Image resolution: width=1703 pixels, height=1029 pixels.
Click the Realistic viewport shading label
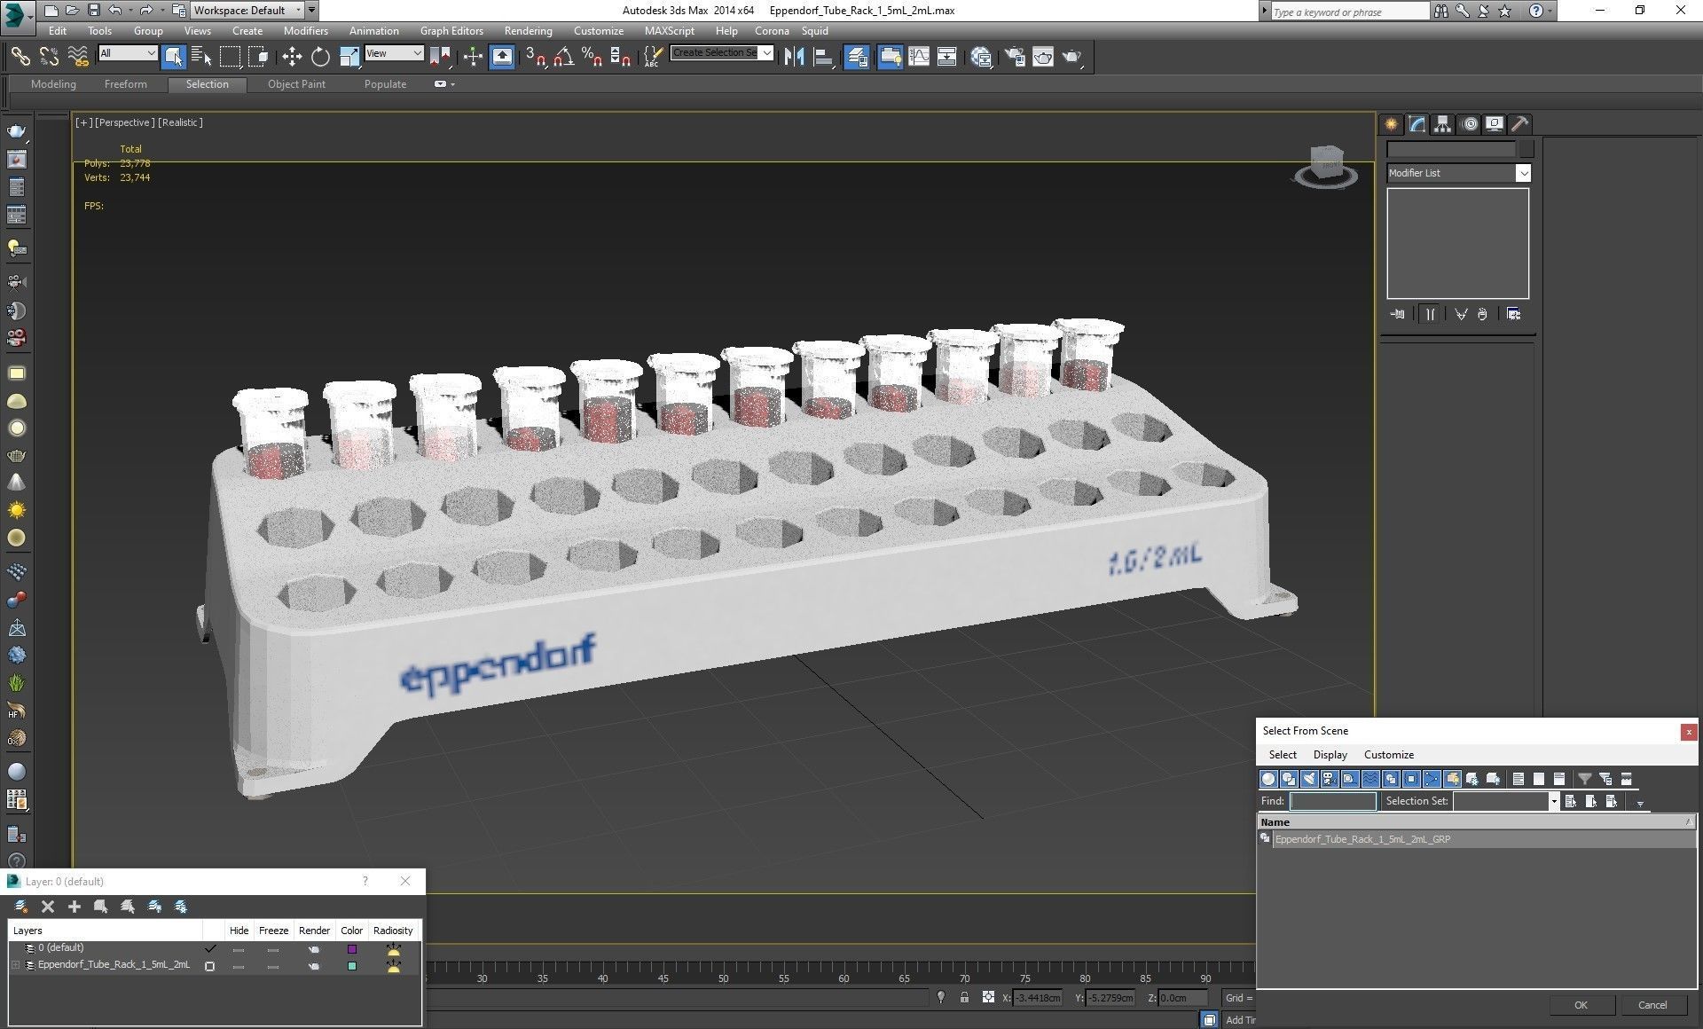180,122
